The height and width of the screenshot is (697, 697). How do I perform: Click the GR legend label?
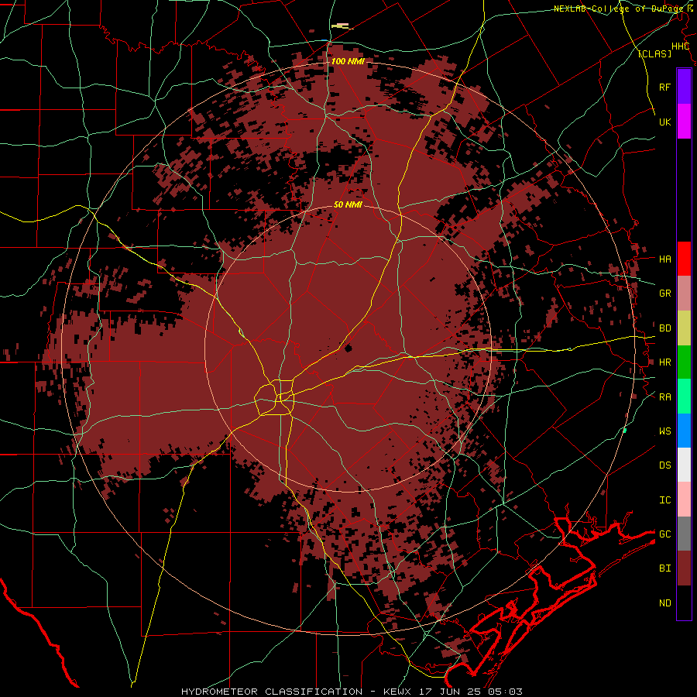665,294
